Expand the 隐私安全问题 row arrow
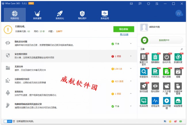 click(131, 44)
